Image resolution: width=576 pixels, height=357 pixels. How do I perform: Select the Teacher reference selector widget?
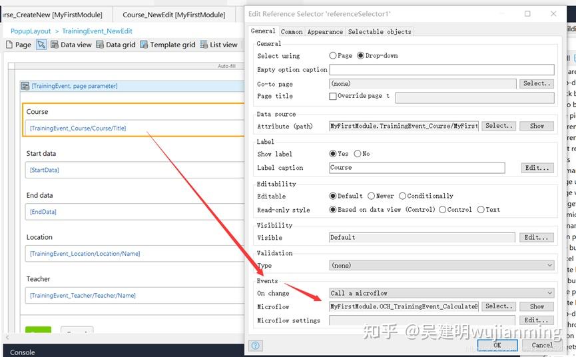pos(135,296)
